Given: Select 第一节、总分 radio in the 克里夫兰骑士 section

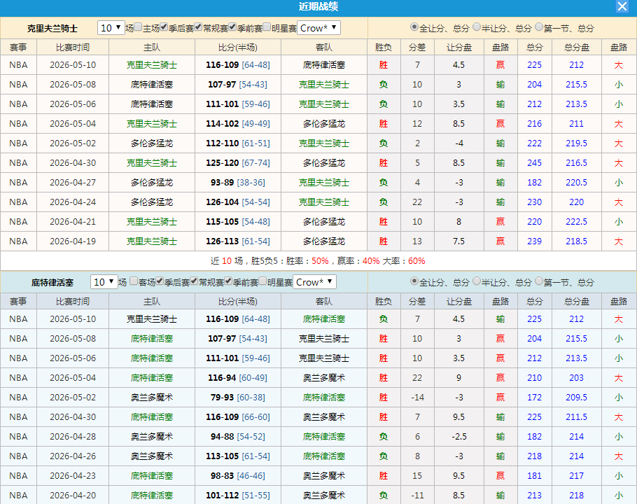Looking at the screenshot, I should (x=539, y=27).
